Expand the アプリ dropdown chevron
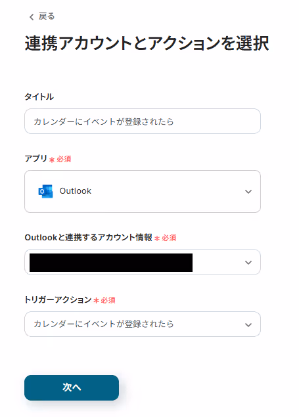Viewport: 299px width, 417px height. [248, 192]
